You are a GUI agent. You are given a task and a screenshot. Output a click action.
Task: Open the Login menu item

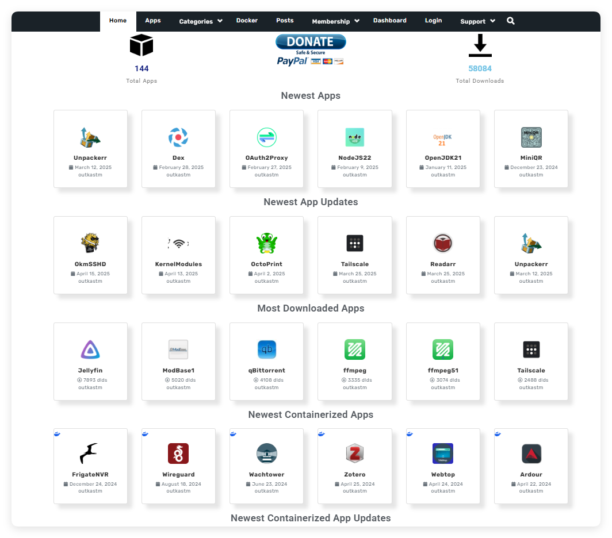click(x=433, y=21)
